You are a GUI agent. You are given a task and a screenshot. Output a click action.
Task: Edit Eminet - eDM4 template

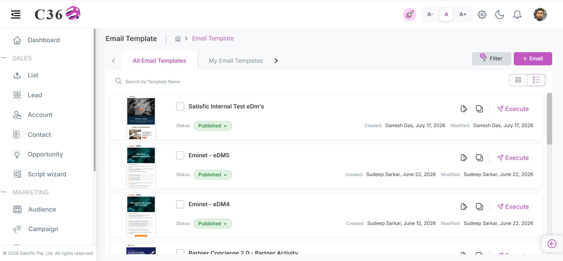[464, 207]
